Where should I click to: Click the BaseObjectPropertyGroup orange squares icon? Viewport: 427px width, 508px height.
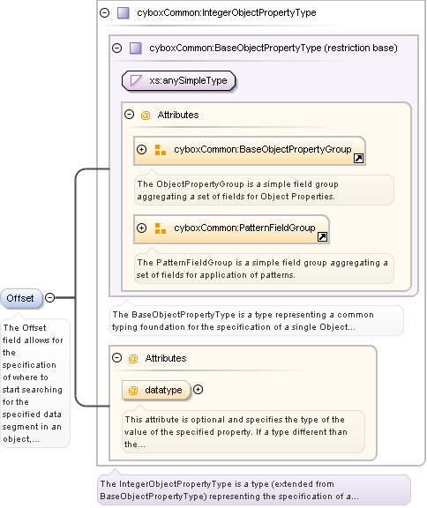click(161, 150)
